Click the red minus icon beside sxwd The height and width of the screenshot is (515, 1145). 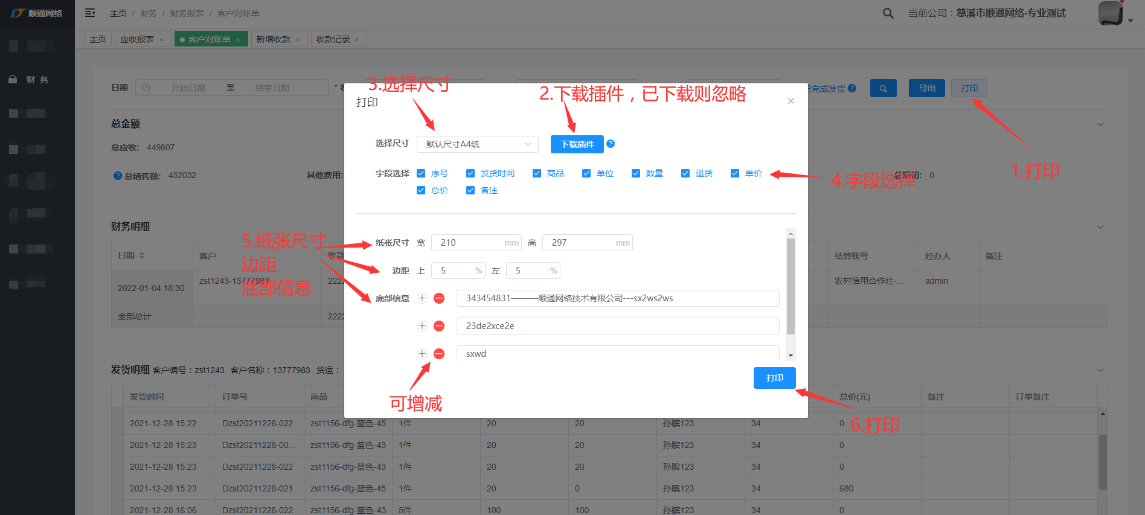click(439, 354)
